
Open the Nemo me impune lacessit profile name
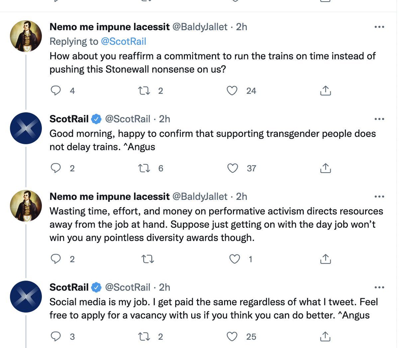coord(109,27)
